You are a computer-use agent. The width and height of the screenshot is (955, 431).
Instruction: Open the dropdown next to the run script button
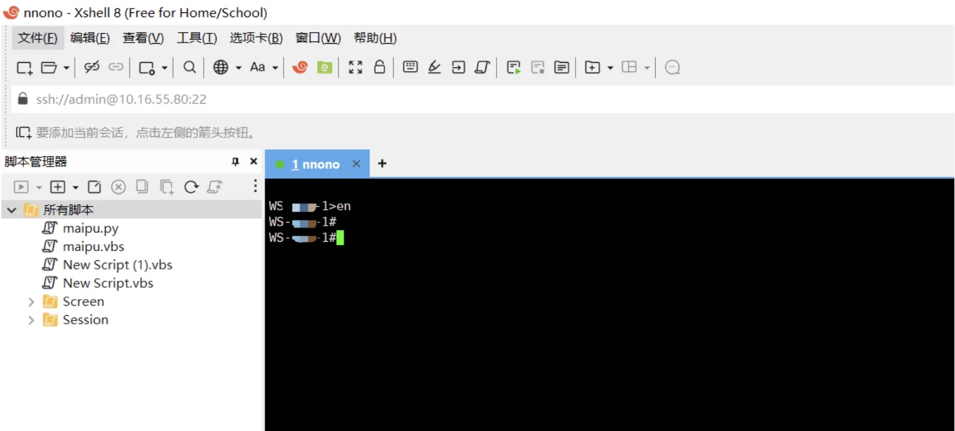click(38, 186)
